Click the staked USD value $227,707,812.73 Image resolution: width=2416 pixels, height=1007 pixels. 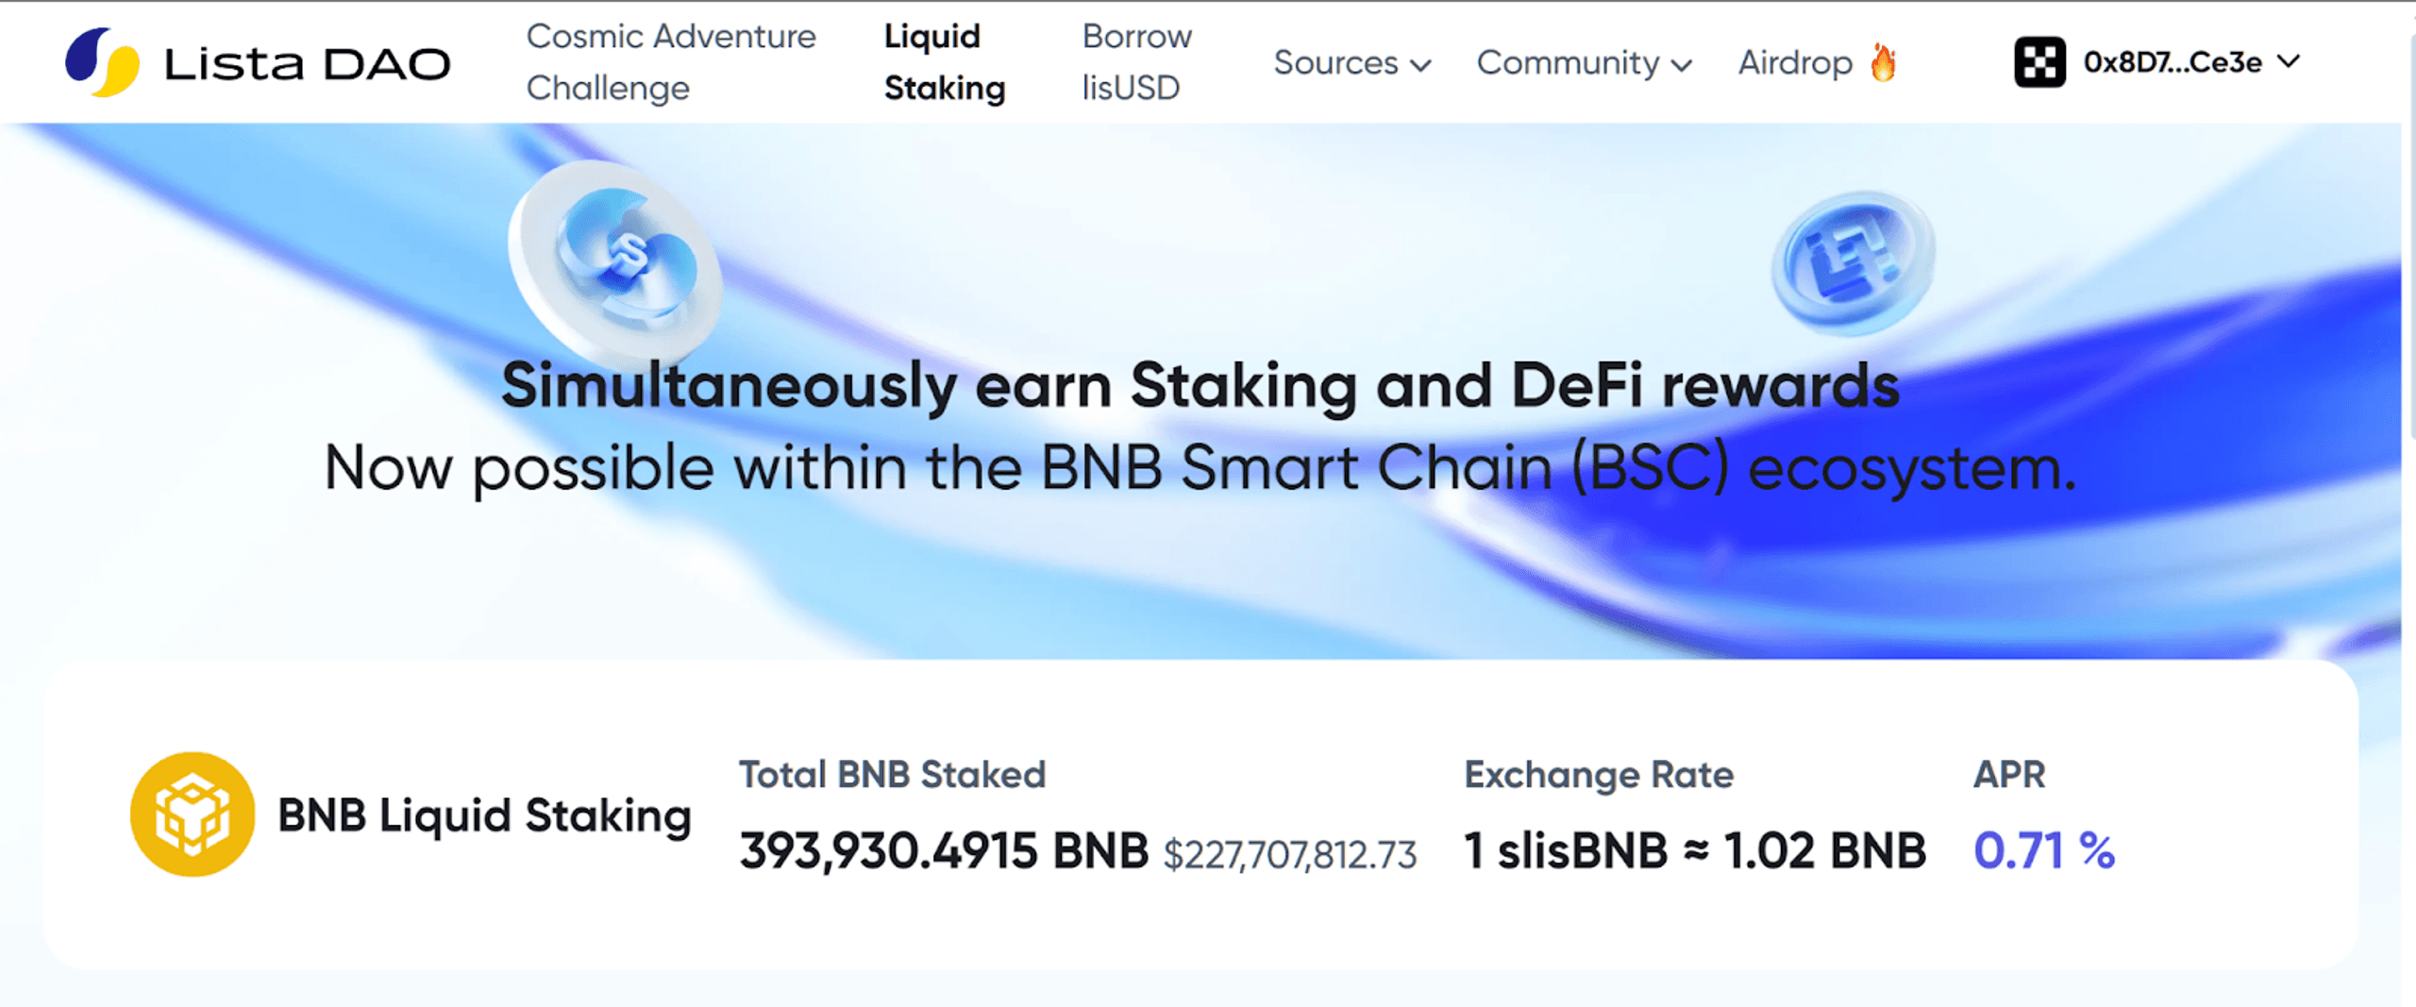coord(1290,855)
